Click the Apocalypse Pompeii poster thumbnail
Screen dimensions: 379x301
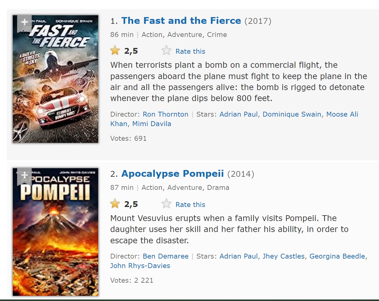click(55, 238)
